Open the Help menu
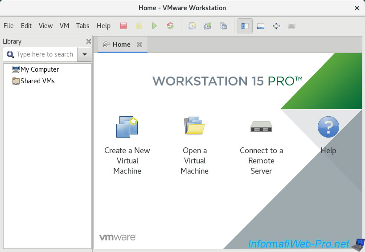Viewport: 365px width, 252px height. click(x=103, y=25)
